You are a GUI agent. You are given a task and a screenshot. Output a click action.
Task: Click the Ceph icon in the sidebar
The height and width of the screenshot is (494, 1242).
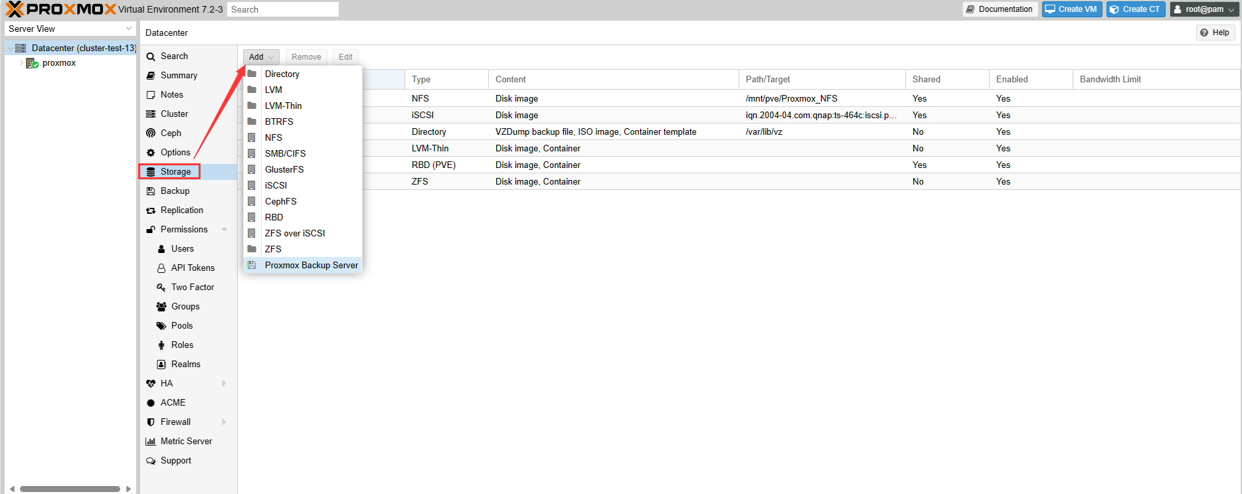coord(151,133)
